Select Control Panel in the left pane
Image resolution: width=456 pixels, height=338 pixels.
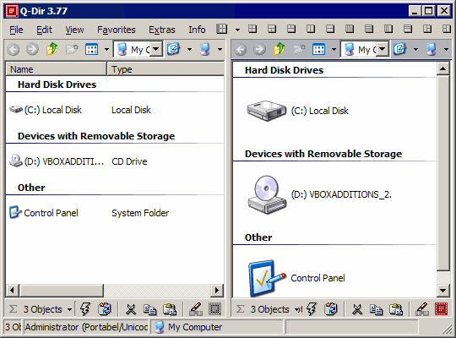point(44,213)
